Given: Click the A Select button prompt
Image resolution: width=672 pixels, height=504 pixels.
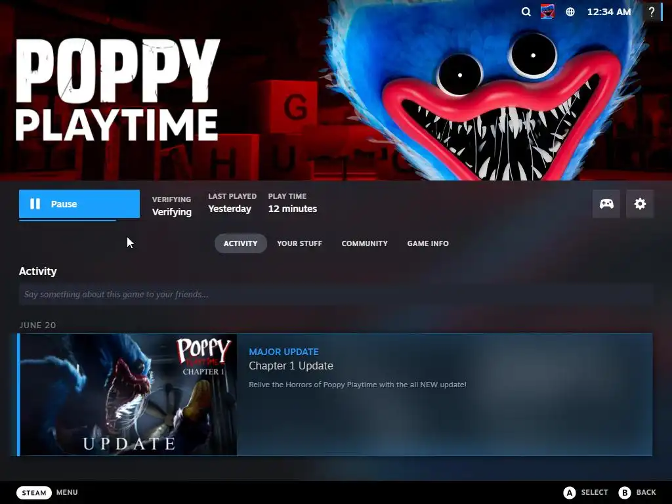Looking at the screenshot, I should click(585, 492).
